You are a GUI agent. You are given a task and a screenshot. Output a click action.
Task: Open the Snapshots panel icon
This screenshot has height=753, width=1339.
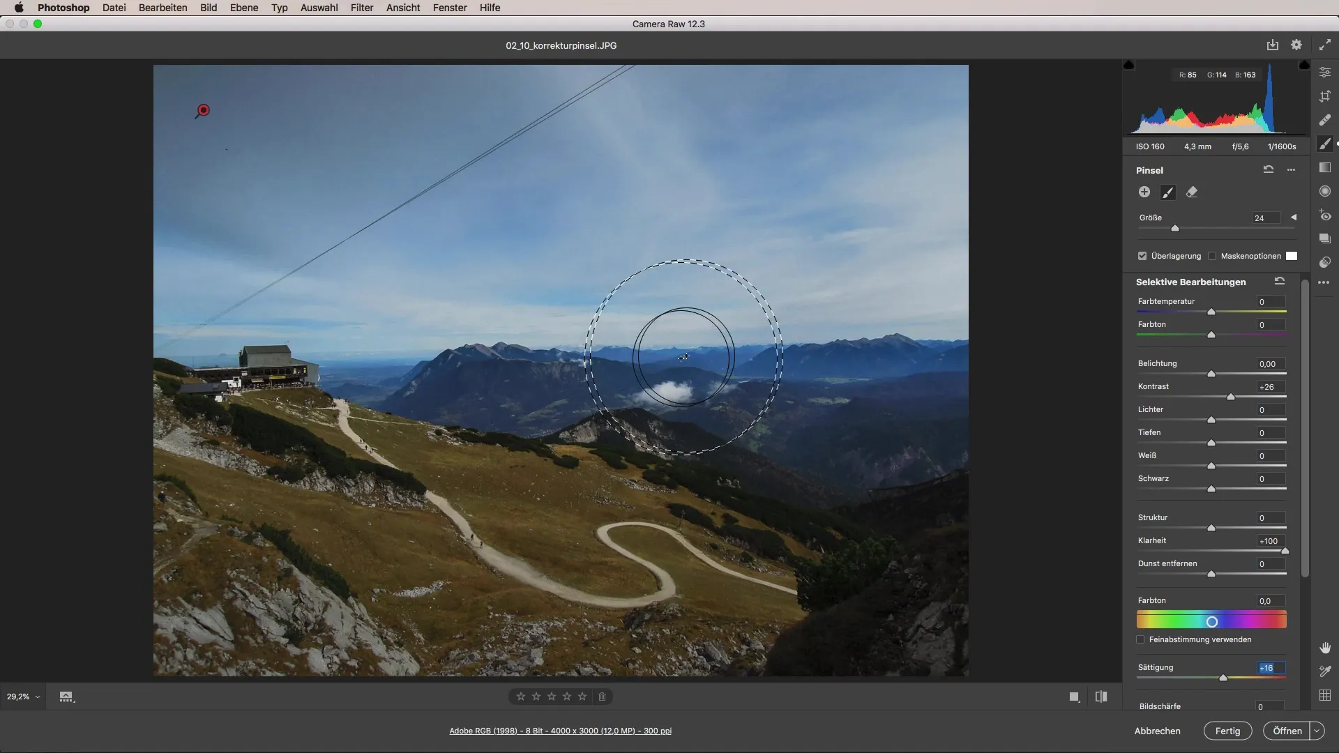pyautogui.click(x=1325, y=238)
